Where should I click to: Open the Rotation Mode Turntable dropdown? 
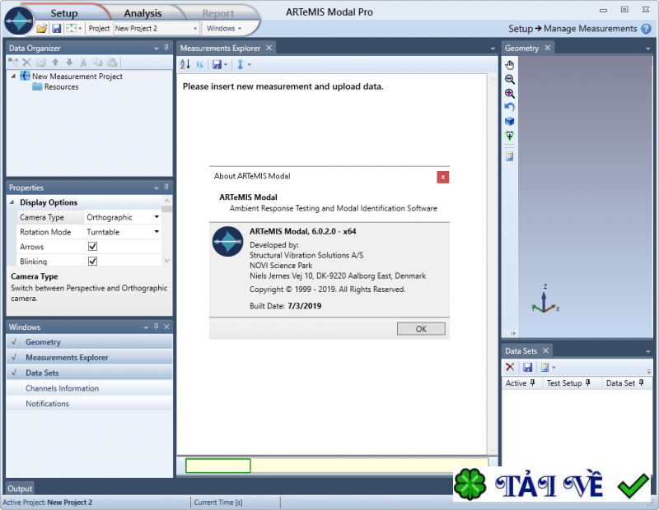click(158, 231)
